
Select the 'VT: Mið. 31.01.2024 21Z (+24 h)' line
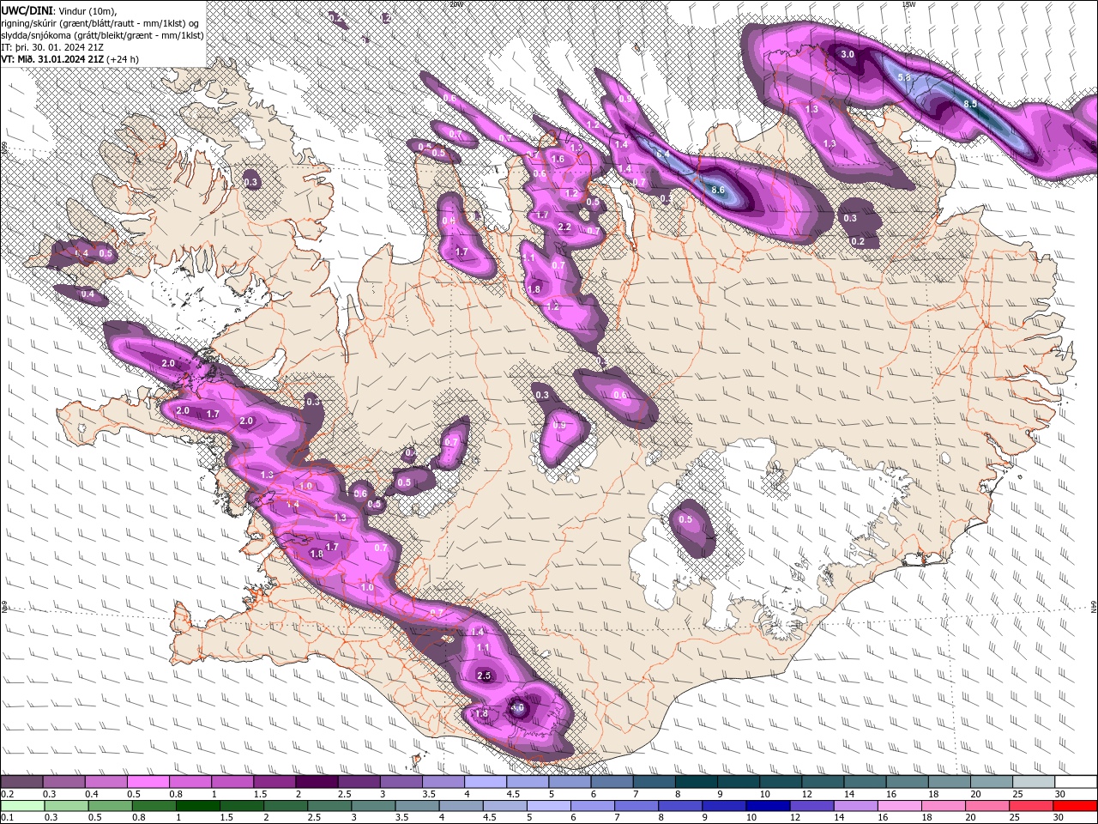tap(69, 59)
